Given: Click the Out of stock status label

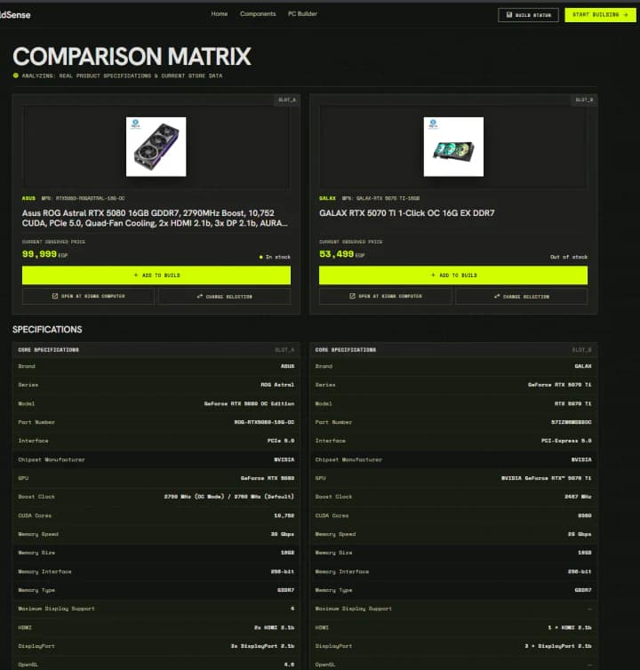Looking at the screenshot, I should click(x=569, y=257).
